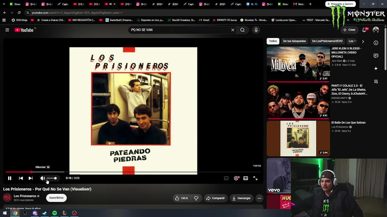Image resolution: width=387 pixels, height=217 pixels.
Task: Open the Los Prisioneros channel name
Action: 25,196
